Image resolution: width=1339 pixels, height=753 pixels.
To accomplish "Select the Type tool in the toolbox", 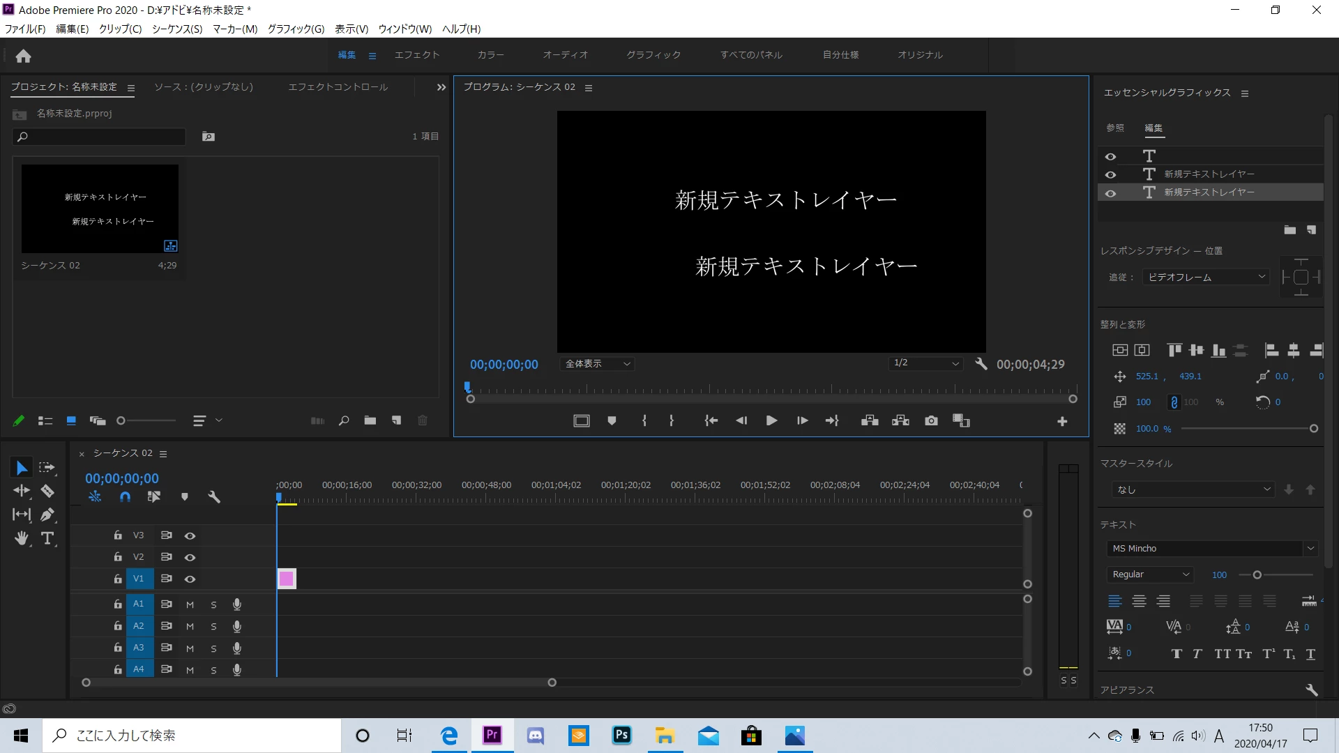I will coord(47,538).
